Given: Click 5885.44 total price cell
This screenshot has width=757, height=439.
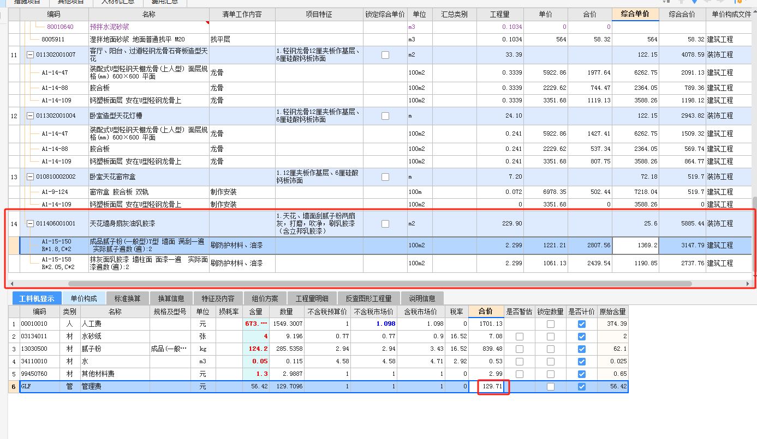Looking at the screenshot, I should click(x=682, y=224).
